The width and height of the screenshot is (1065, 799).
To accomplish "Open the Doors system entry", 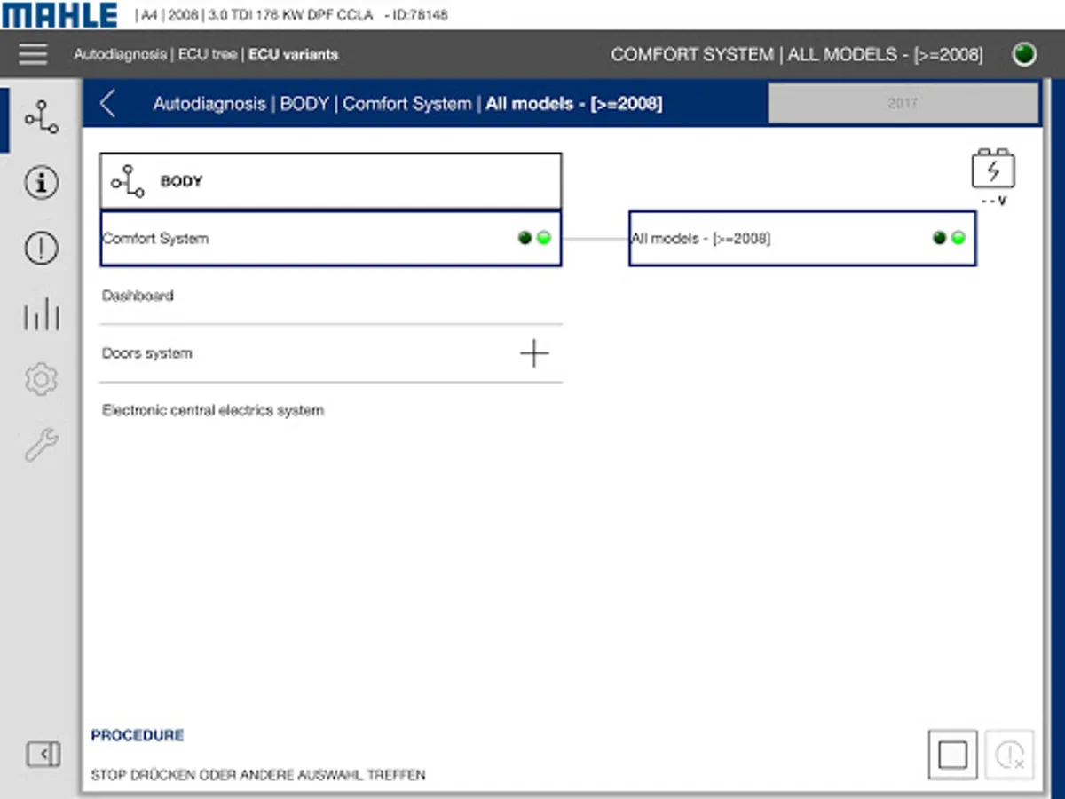I will click(331, 353).
